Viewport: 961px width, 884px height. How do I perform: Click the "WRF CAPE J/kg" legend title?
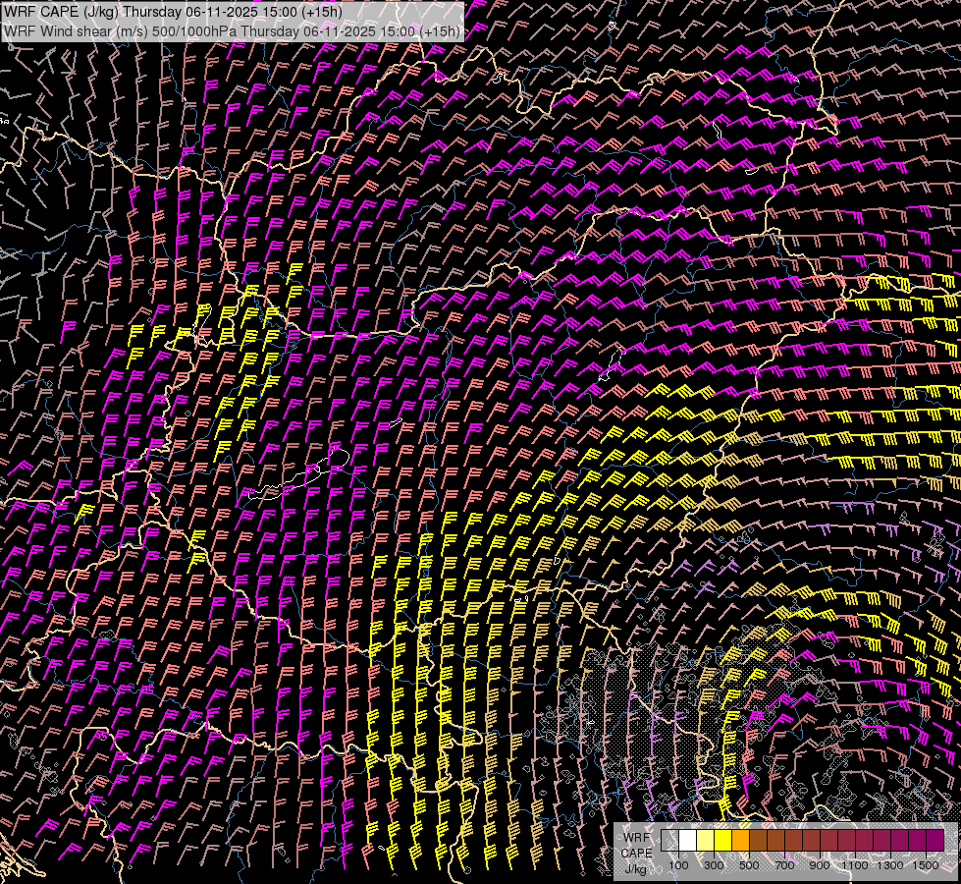coord(636,852)
